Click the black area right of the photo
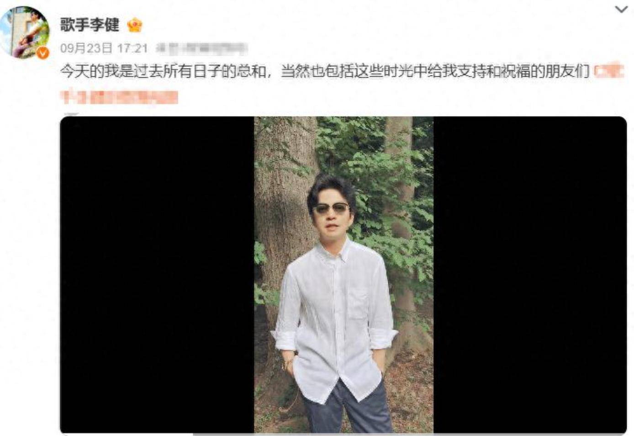Image resolution: width=634 pixels, height=436 pixels. tap(530, 274)
